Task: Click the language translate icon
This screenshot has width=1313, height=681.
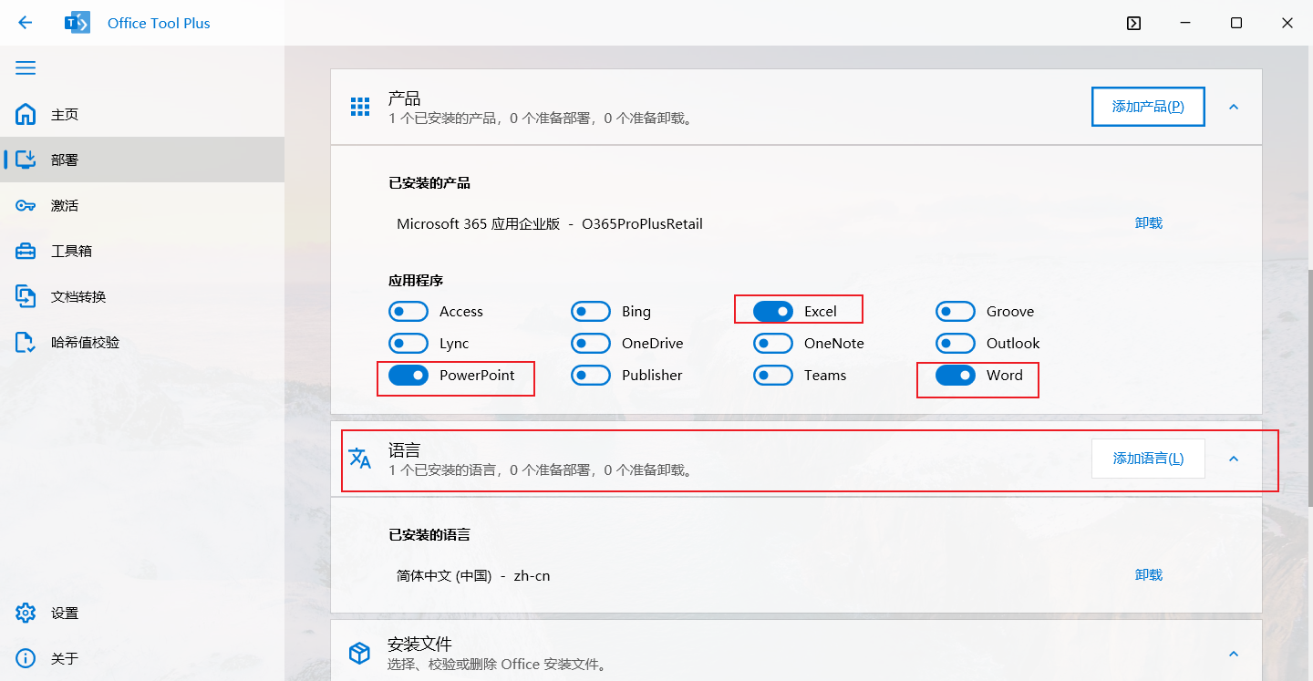Action: (360, 458)
